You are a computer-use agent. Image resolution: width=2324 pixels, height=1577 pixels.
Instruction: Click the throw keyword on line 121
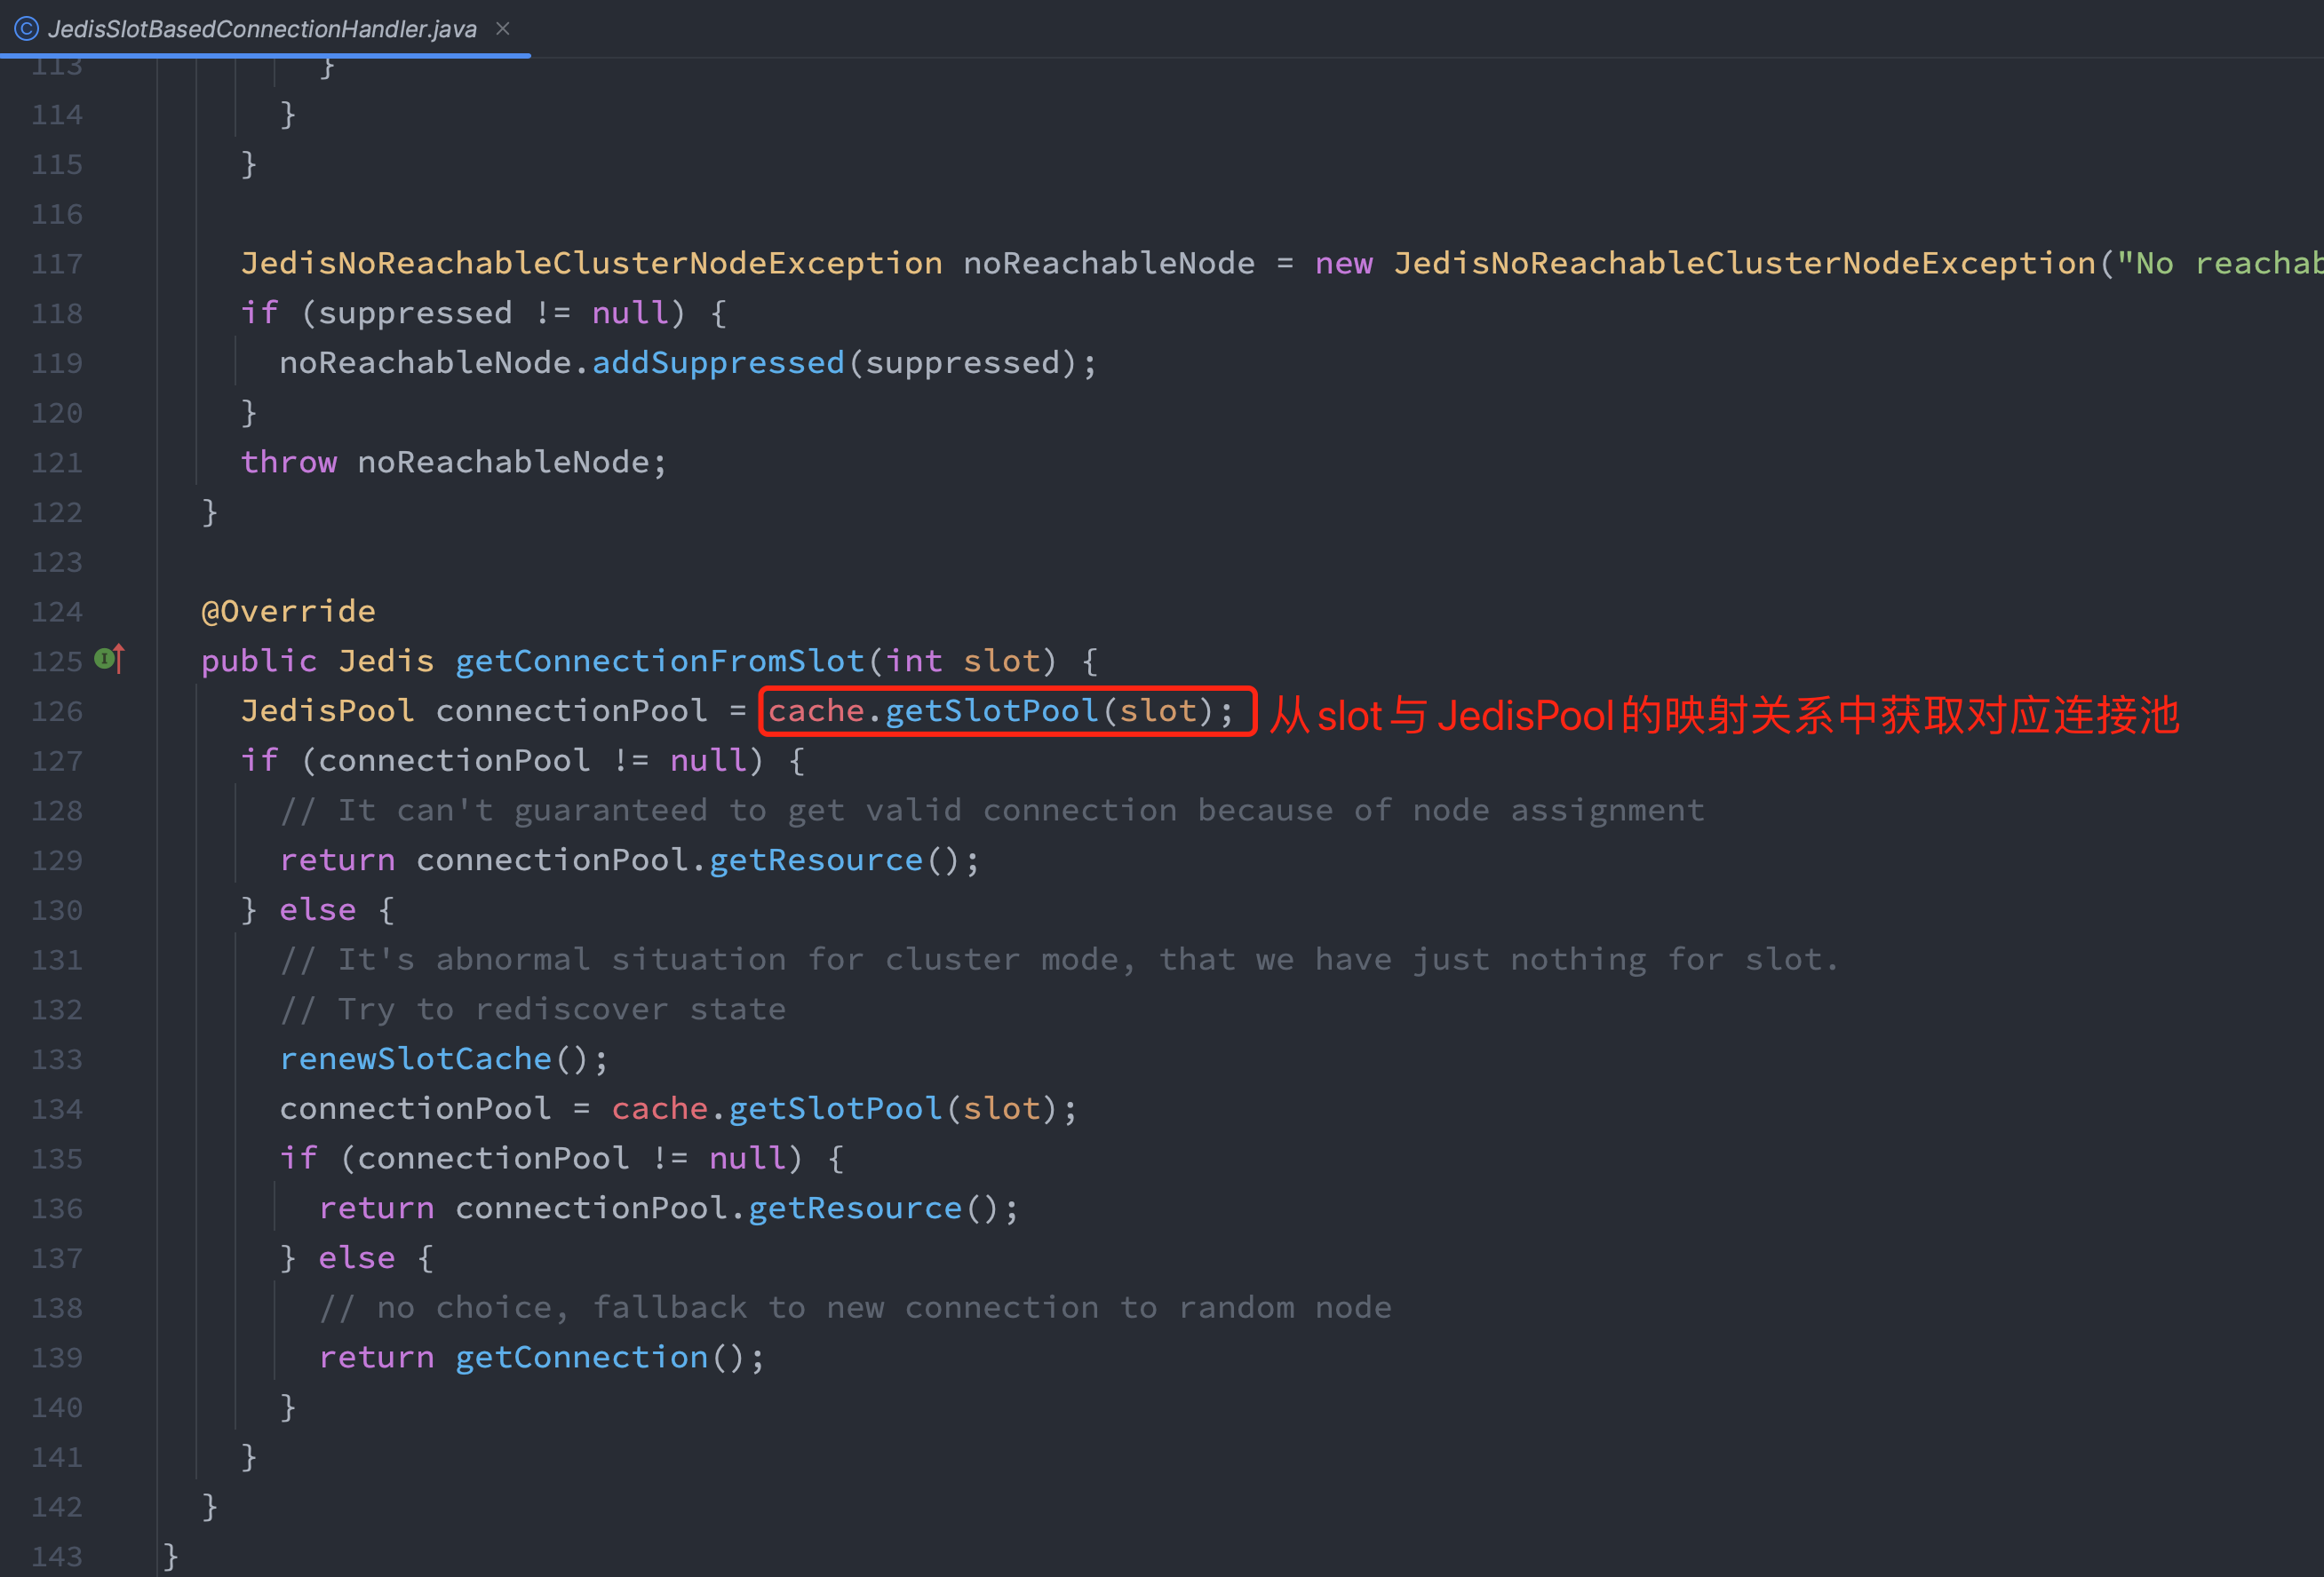[288, 462]
